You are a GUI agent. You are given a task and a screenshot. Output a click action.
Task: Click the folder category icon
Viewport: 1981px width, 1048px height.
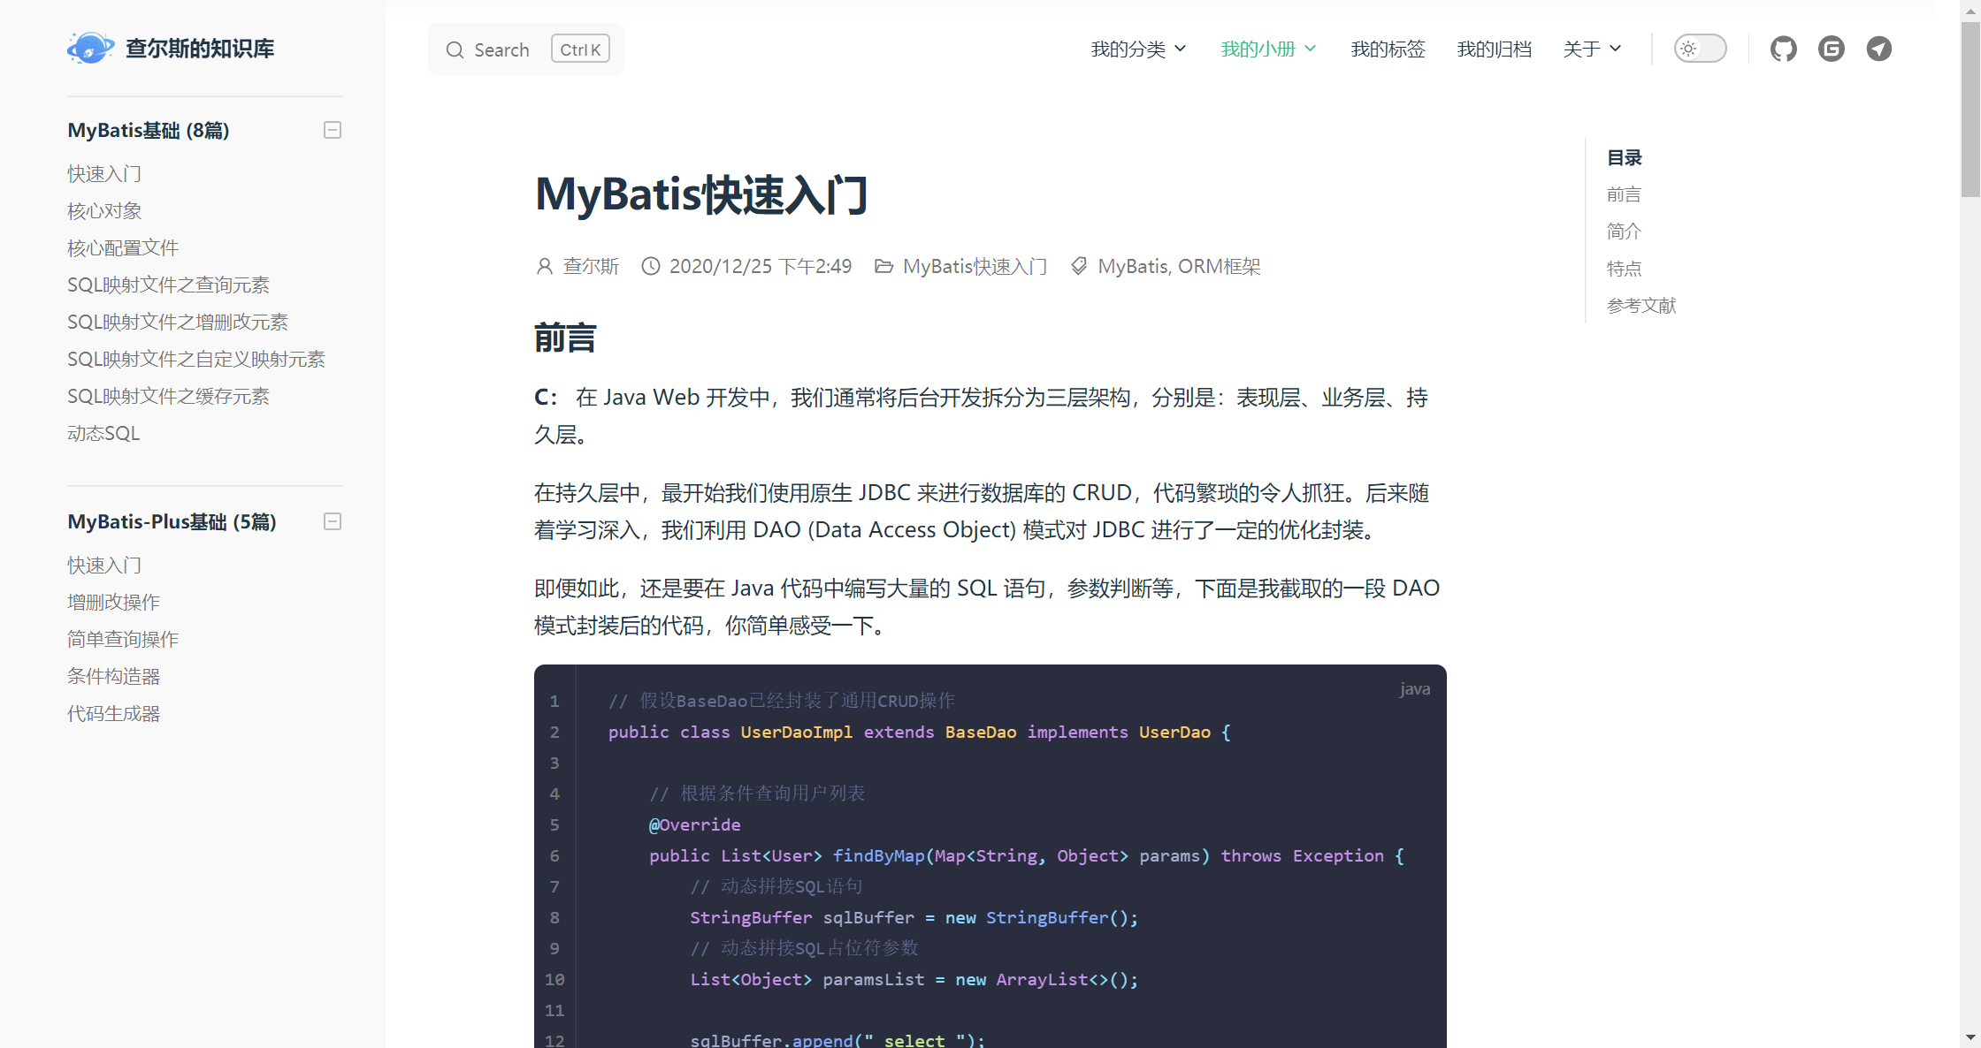coord(883,266)
